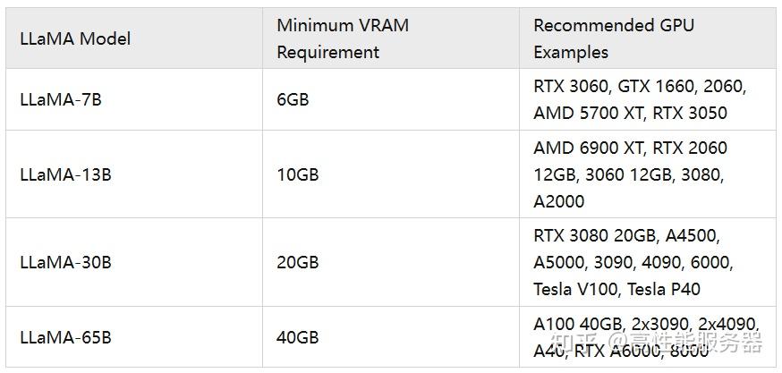Click the LLaMA-13B model cell
782x373 pixels.
pyautogui.click(x=65, y=174)
